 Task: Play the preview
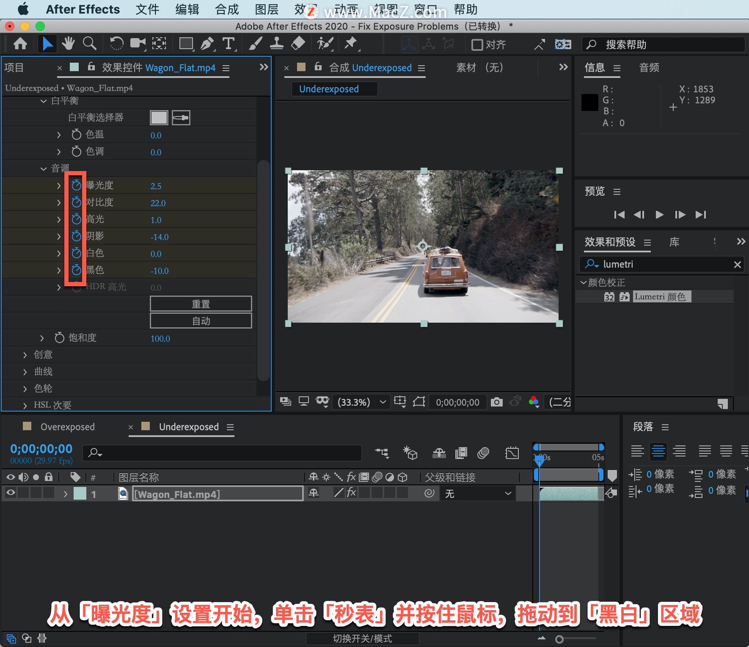(659, 215)
